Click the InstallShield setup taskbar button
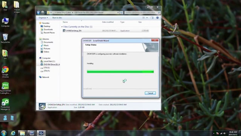 click(41, 133)
